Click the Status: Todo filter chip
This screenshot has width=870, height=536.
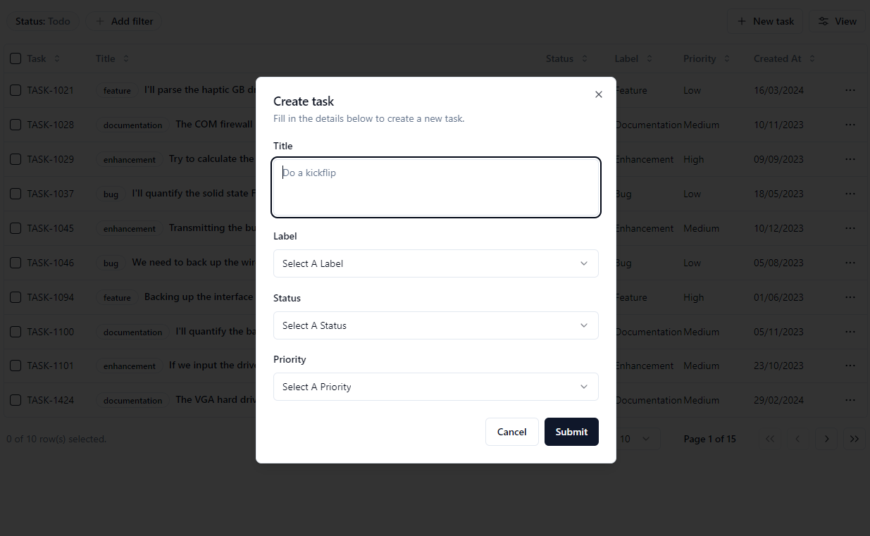tap(42, 21)
